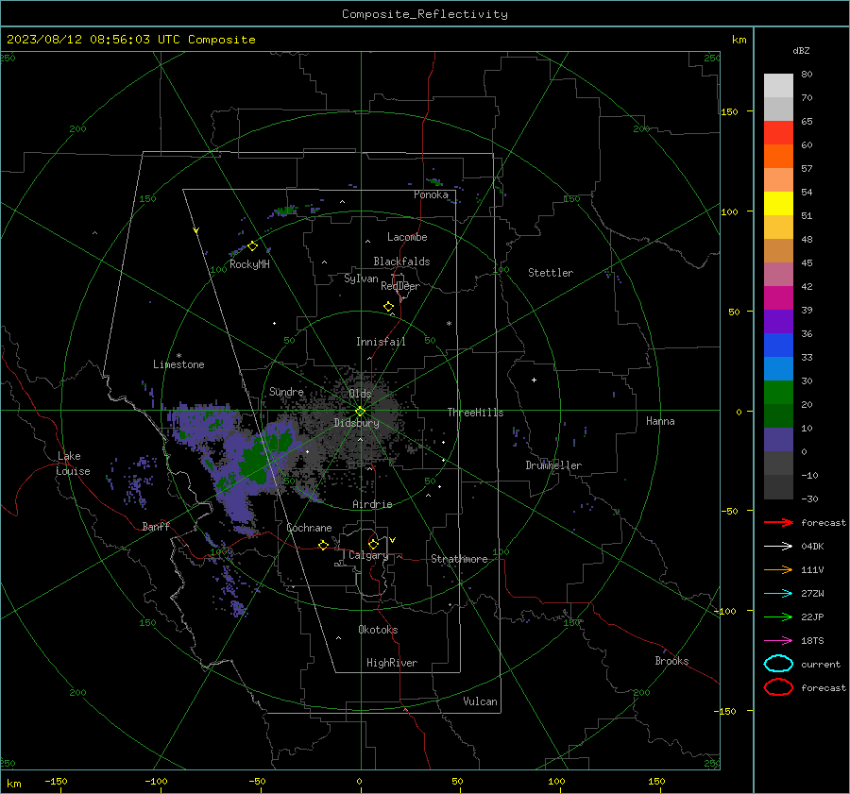Click the RockyMH town label
This screenshot has width=850, height=794.
[249, 264]
